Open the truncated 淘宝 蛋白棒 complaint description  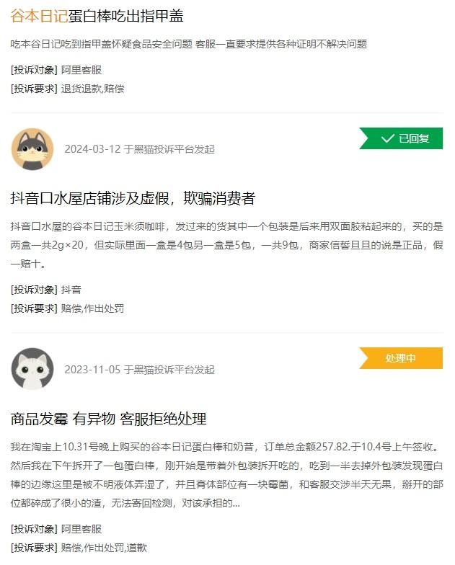point(226,475)
